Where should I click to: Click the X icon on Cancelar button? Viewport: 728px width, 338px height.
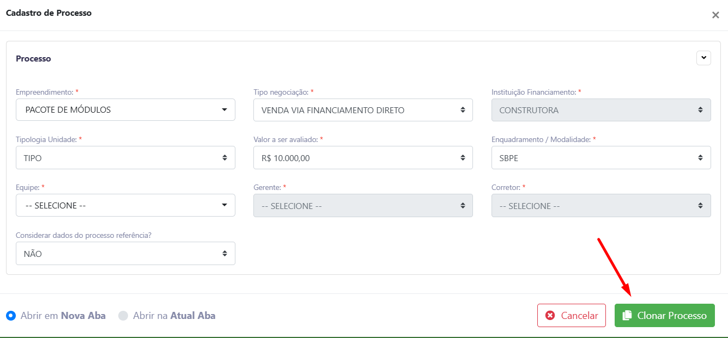pyautogui.click(x=550, y=316)
